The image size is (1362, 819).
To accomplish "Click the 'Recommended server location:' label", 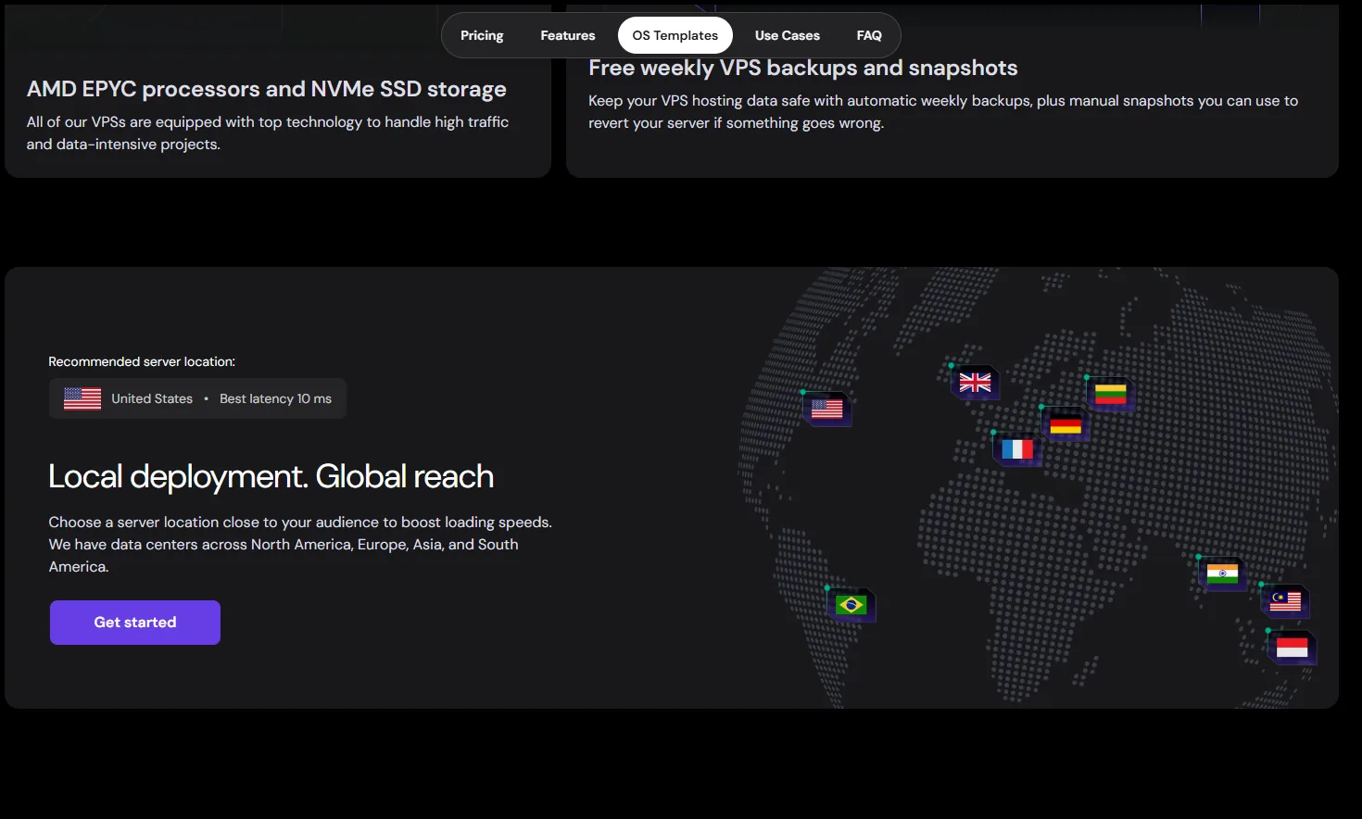I will [x=142, y=361].
